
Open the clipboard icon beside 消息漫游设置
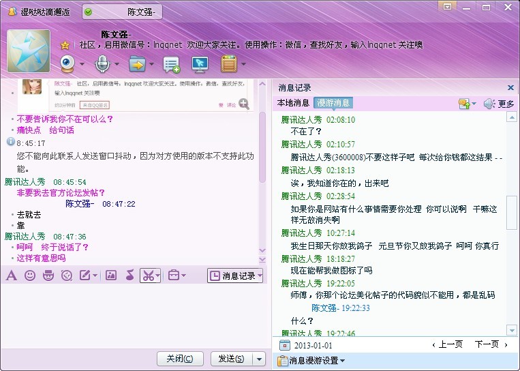282,360
